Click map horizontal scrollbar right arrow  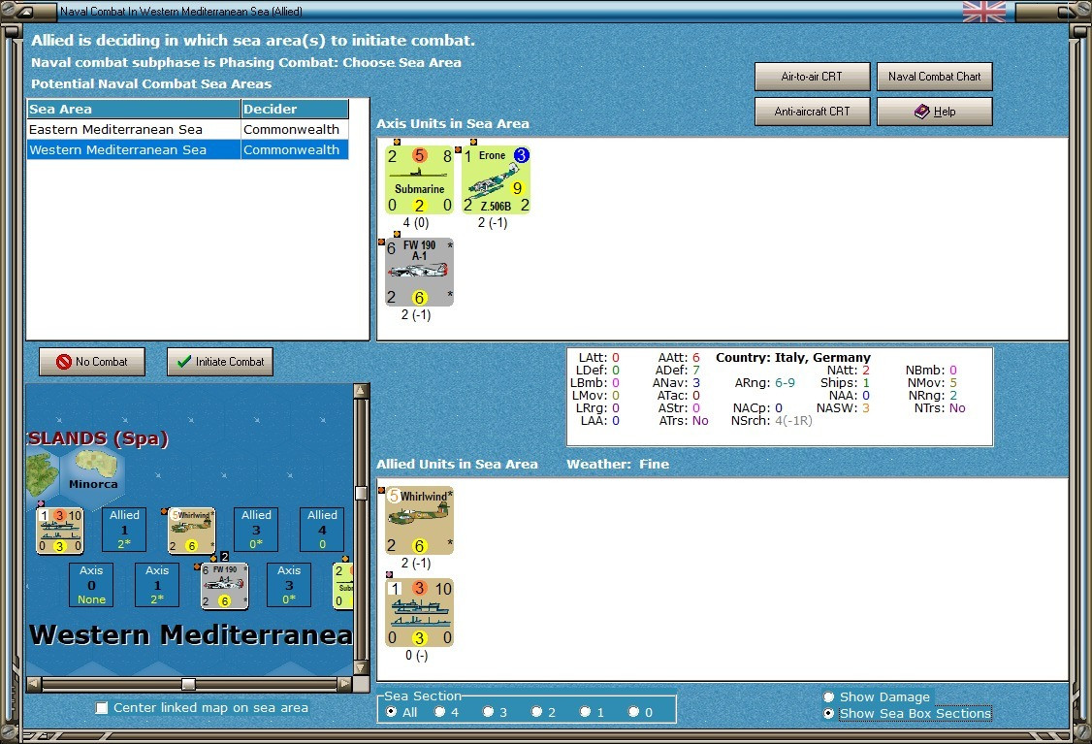pos(344,684)
